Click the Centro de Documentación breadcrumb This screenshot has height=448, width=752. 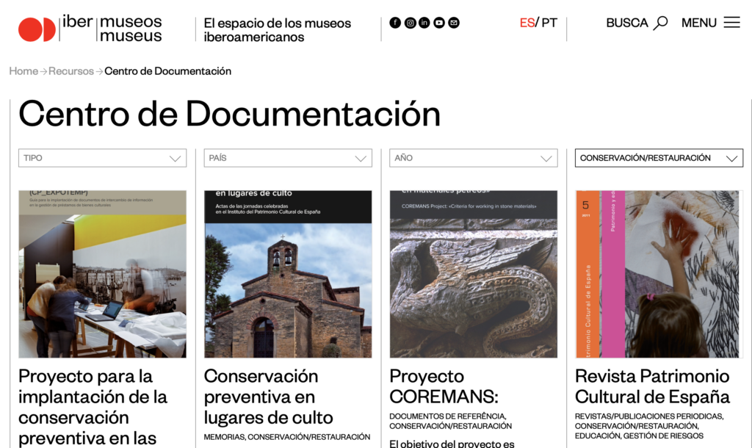pyautogui.click(x=168, y=71)
